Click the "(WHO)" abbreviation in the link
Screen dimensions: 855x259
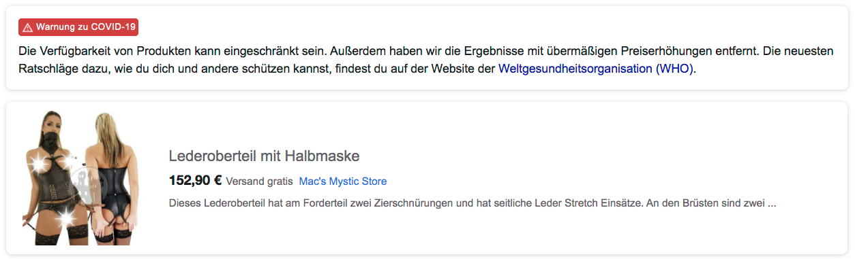675,69
